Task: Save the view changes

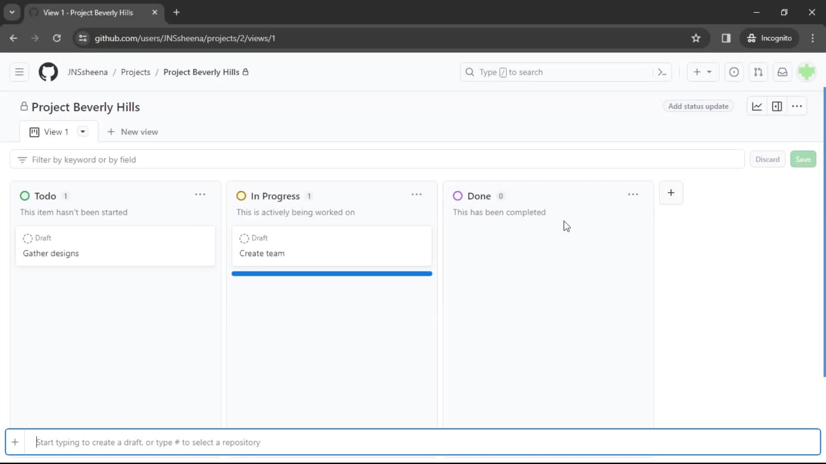Action: [x=803, y=159]
